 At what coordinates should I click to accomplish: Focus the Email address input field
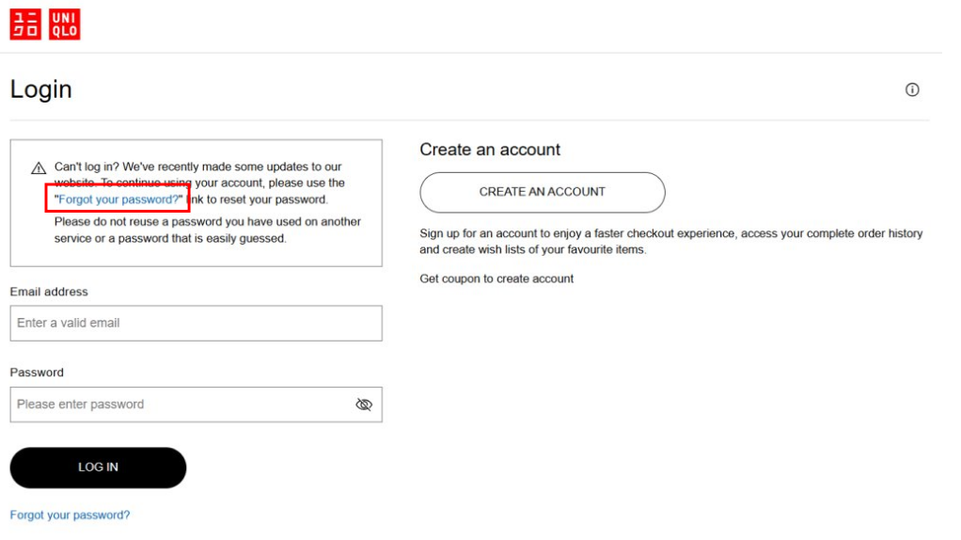[x=196, y=323]
